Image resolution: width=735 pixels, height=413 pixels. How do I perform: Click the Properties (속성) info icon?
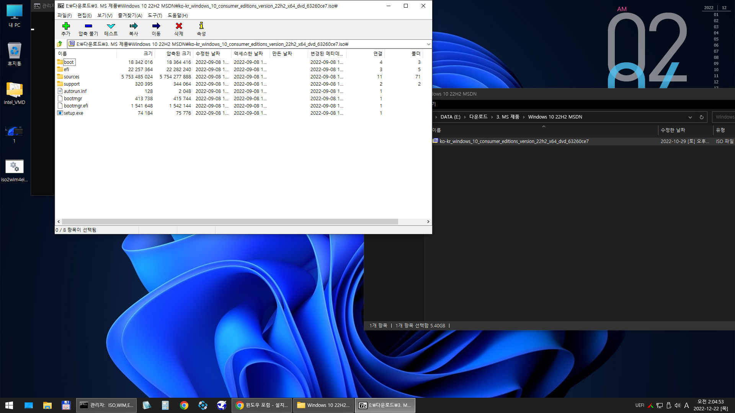coord(201,26)
